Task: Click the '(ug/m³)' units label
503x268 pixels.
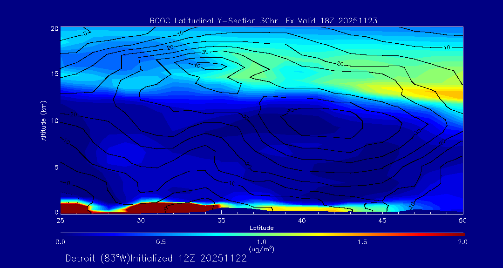Action: point(261,249)
